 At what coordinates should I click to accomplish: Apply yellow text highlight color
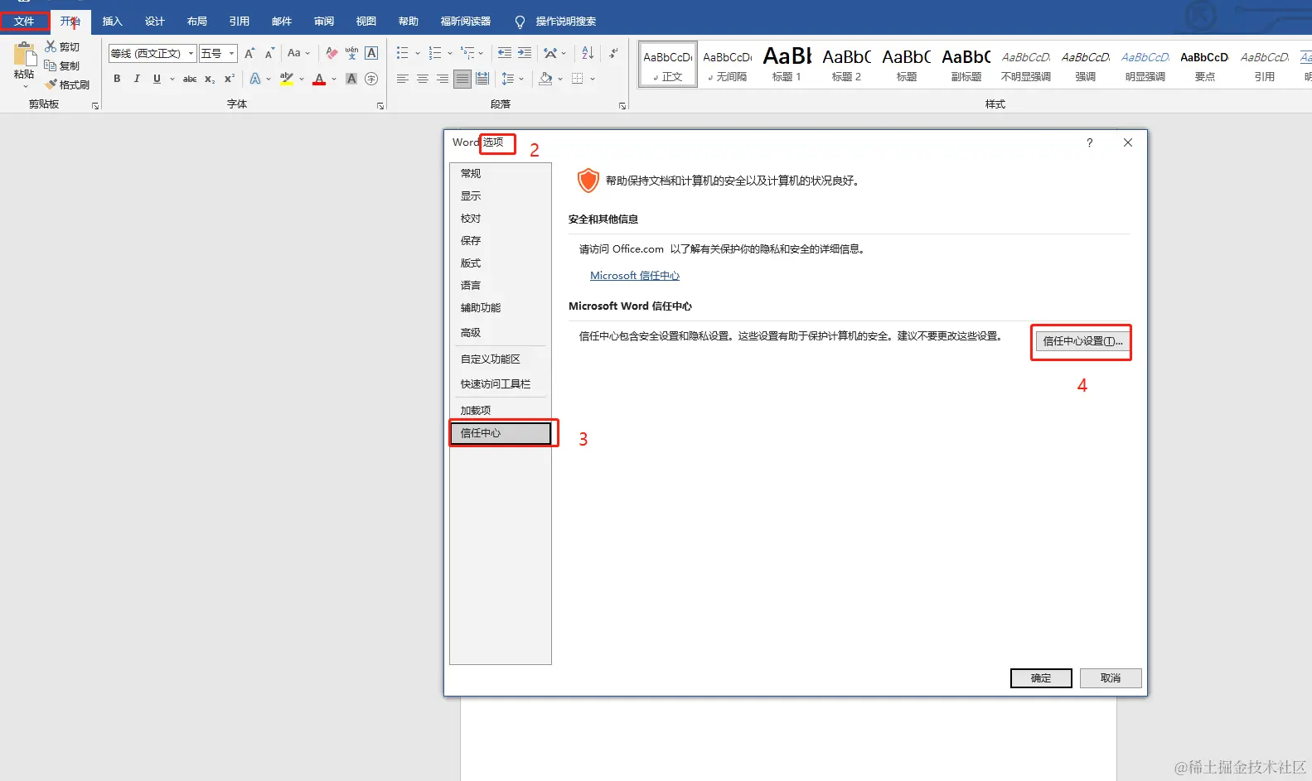[x=287, y=79]
